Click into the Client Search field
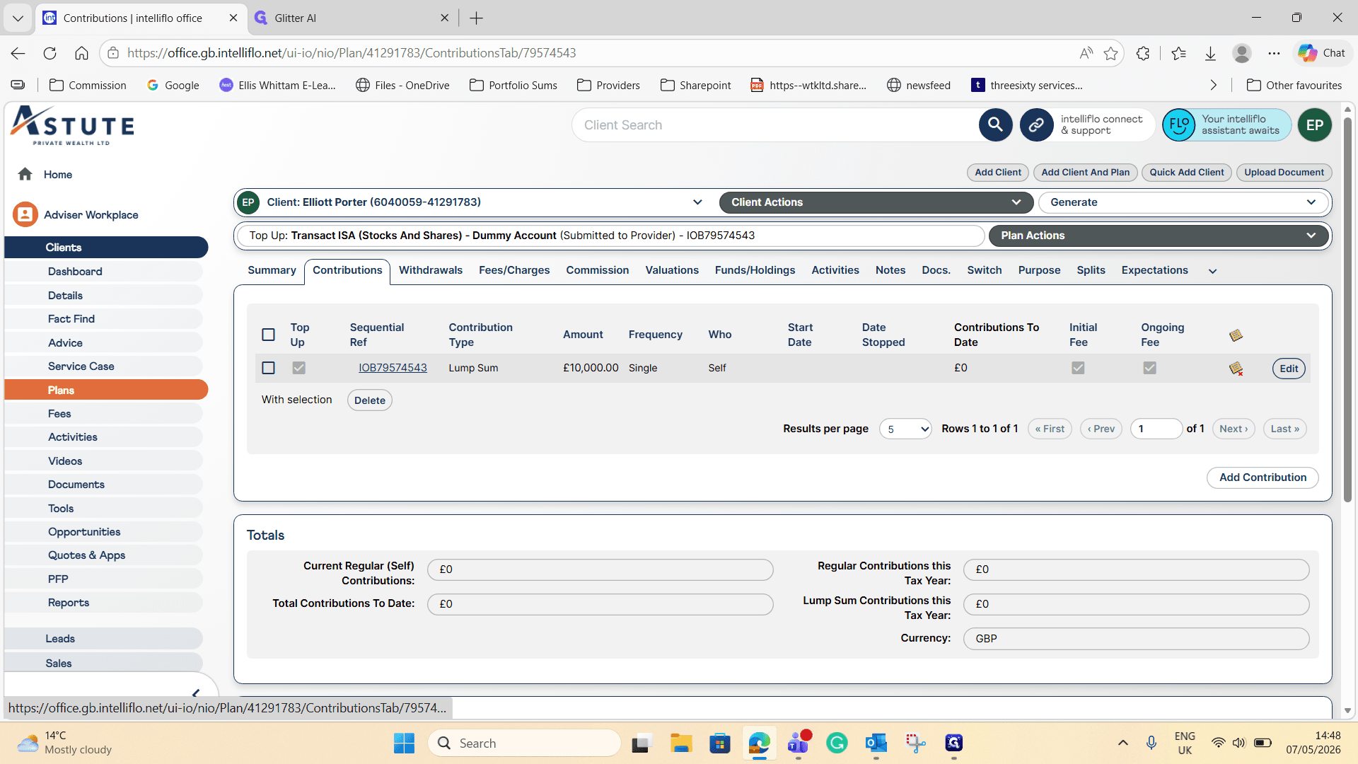1358x764 pixels. click(774, 125)
